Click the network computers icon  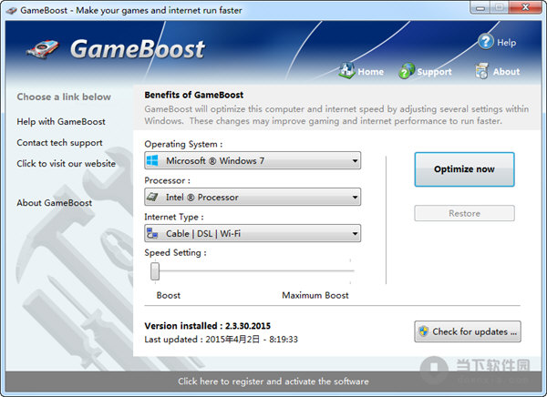(152, 233)
